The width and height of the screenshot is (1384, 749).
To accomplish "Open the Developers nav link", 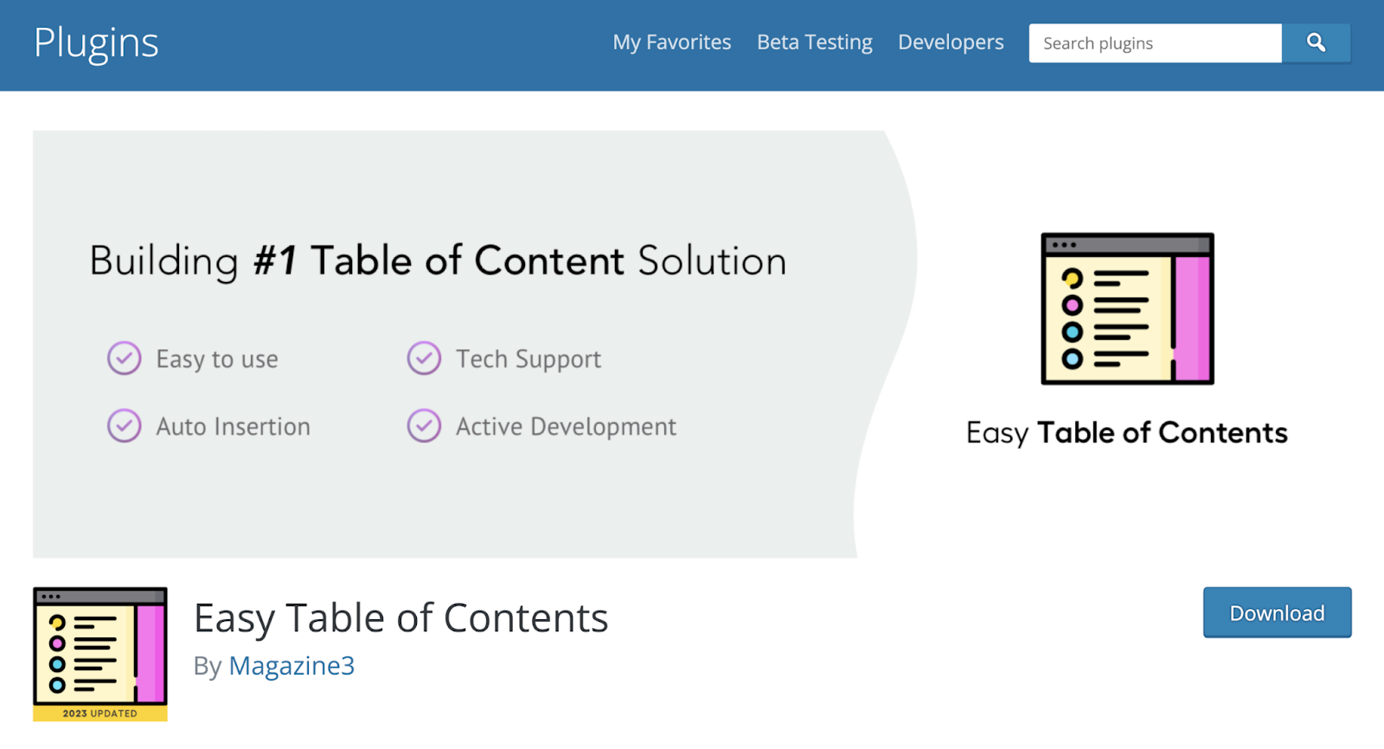I will tap(951, 42).
